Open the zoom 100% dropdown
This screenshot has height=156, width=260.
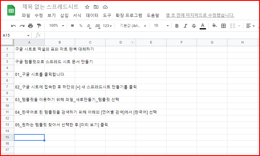pyautogui.click(x=57, y=25)
